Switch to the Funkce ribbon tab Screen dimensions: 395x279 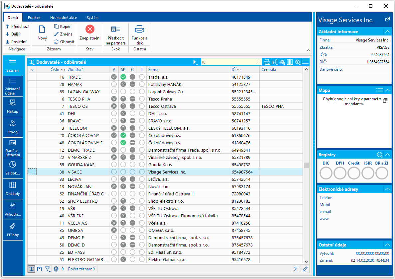(34, 18)
